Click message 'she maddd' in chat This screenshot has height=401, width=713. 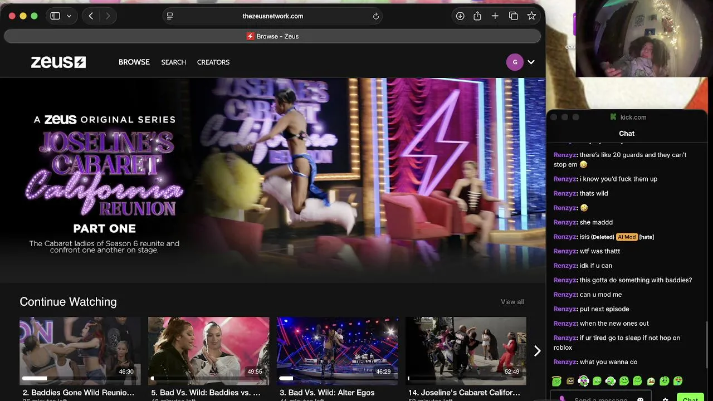pyautogui.click(x=596, y=222)
